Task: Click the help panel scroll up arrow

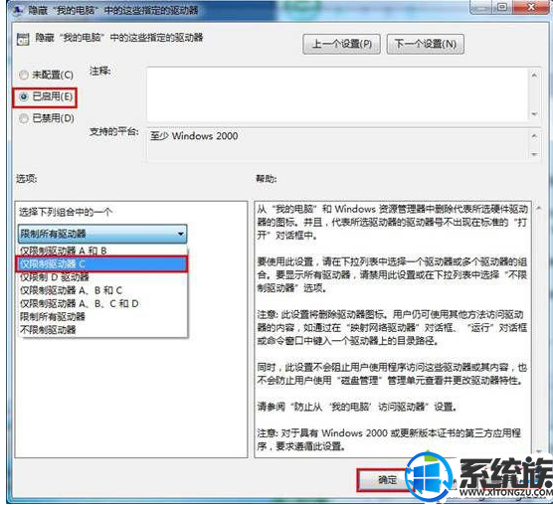Action: click(538, 208)
